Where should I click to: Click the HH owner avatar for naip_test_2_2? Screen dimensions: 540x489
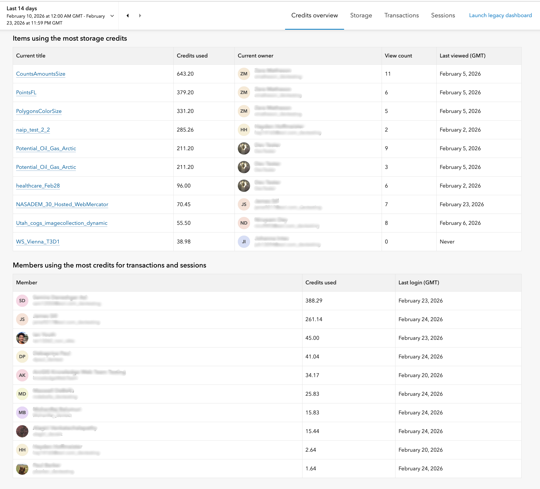pos(244,130)
